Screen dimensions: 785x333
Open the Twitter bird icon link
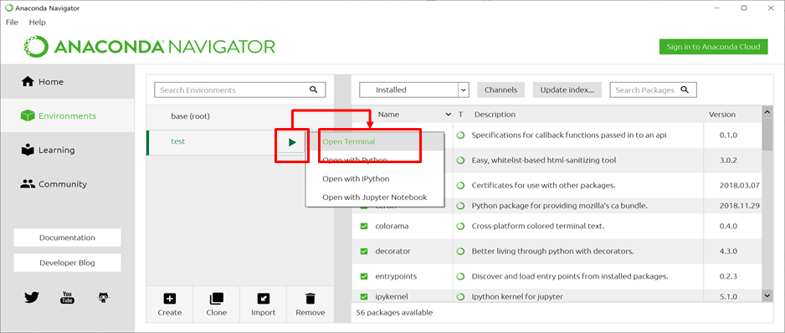[32, 298]
